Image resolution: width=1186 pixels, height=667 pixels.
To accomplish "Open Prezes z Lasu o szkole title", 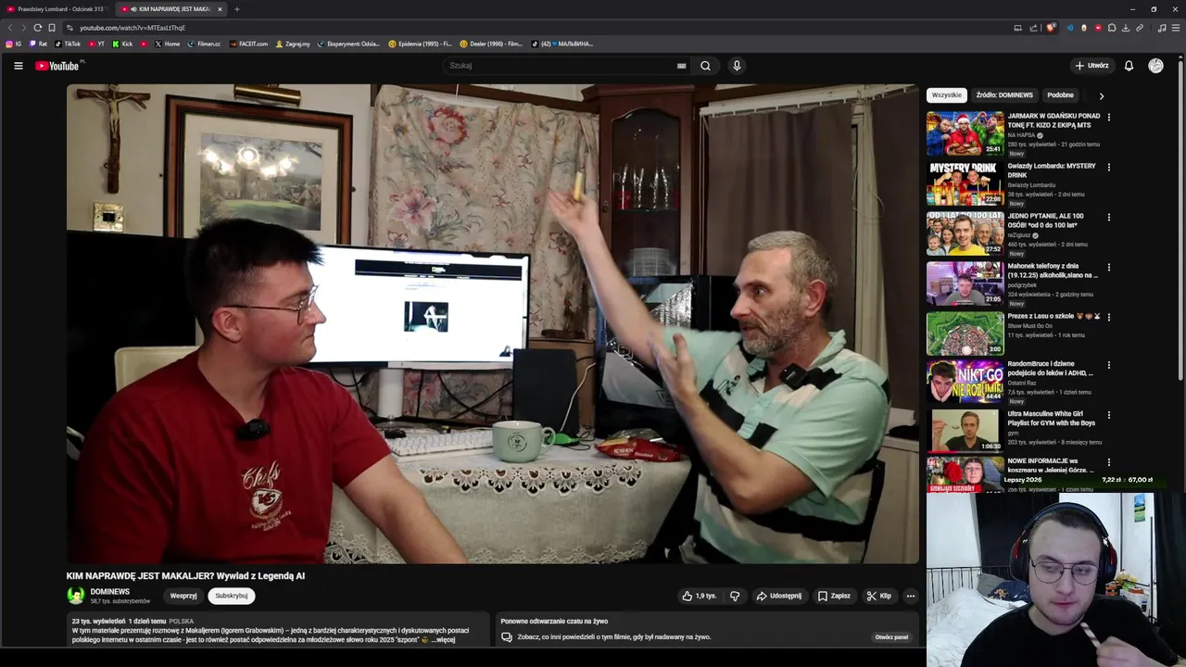I will (1054, 316).
